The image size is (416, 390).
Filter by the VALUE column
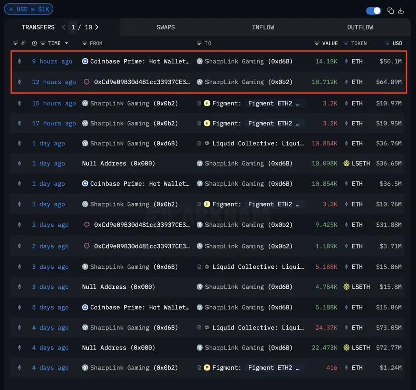pyautogui.click(x=316, y=43)
